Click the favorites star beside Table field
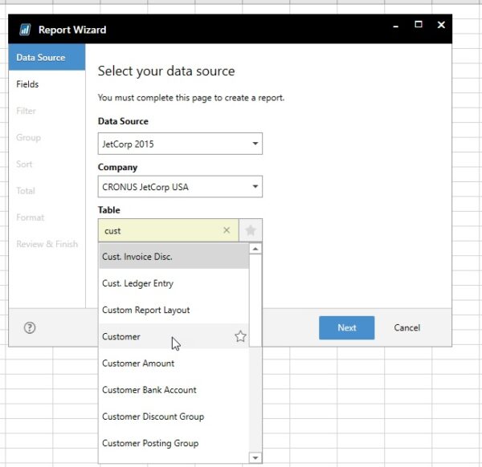The width and height of the screenshot is (482, 467). (251, 230)
